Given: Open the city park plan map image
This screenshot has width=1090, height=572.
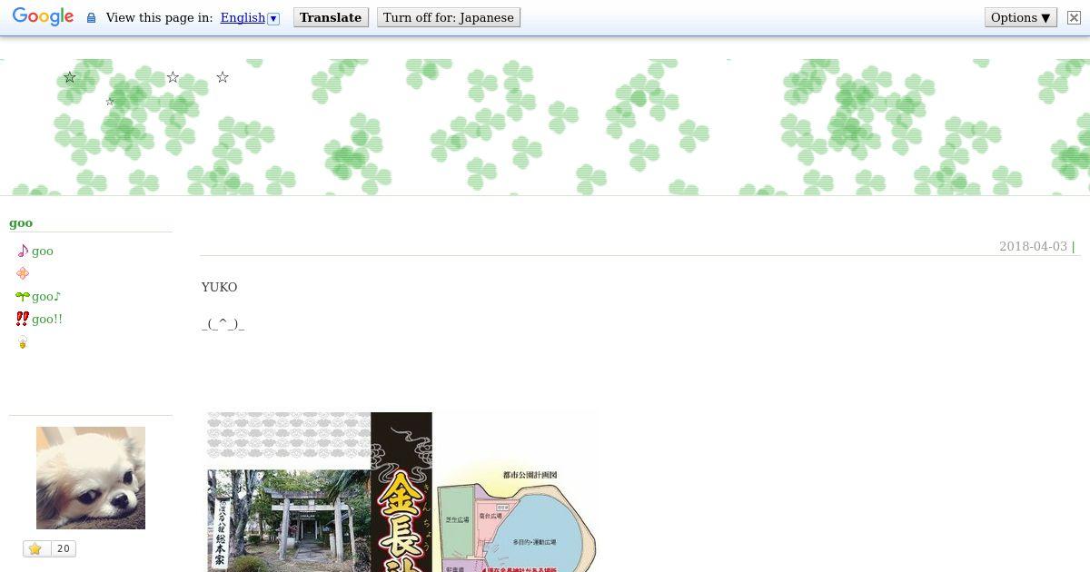Looking at the screenshot, I should click(516, 518).
